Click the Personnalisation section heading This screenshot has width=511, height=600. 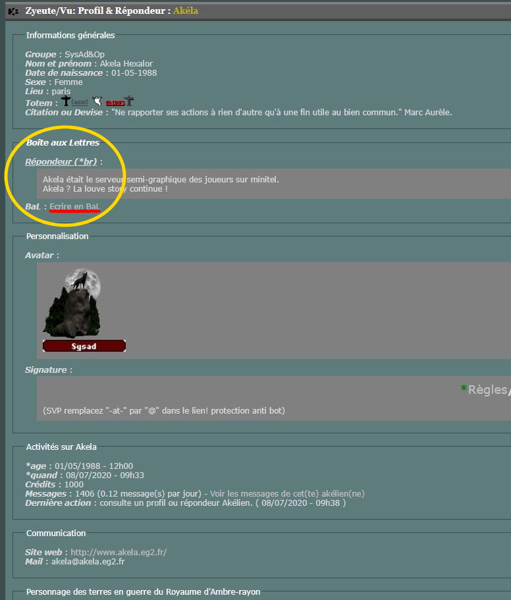(57, 236)
